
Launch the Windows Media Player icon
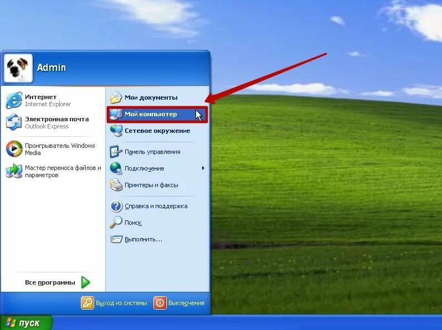click(14, 149)
